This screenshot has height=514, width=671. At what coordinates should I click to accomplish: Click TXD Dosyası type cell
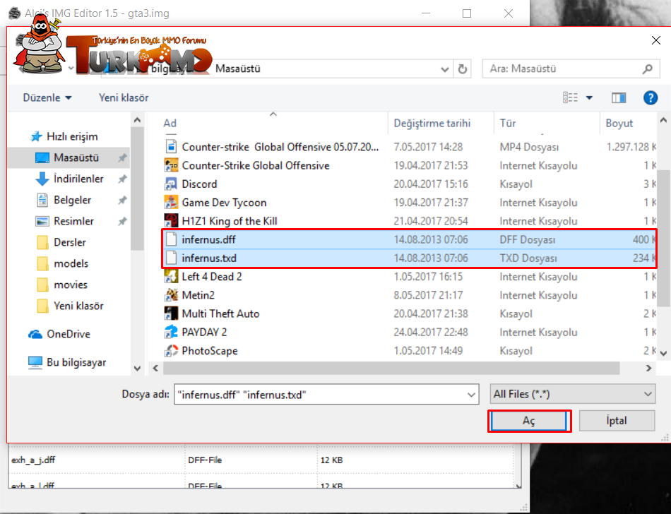tap(528, 258)
